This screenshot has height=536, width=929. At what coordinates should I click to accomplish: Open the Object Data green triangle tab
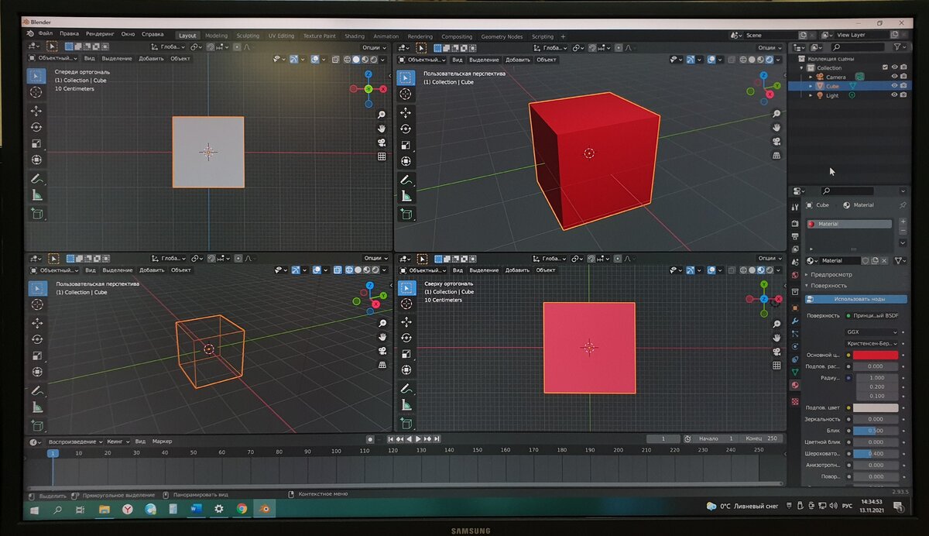coord(794,372)
